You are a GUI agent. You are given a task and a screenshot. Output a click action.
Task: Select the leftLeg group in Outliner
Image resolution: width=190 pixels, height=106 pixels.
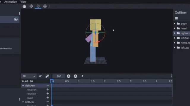(x=185, y=48)
